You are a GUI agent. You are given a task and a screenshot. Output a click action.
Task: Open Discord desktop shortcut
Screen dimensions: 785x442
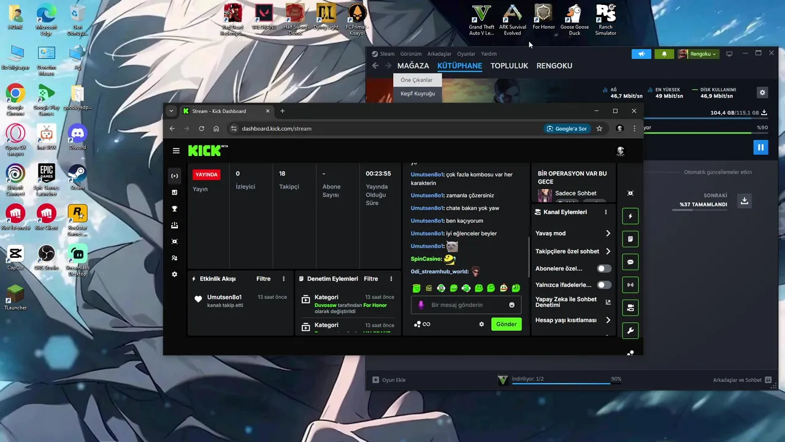pos(77,138)
